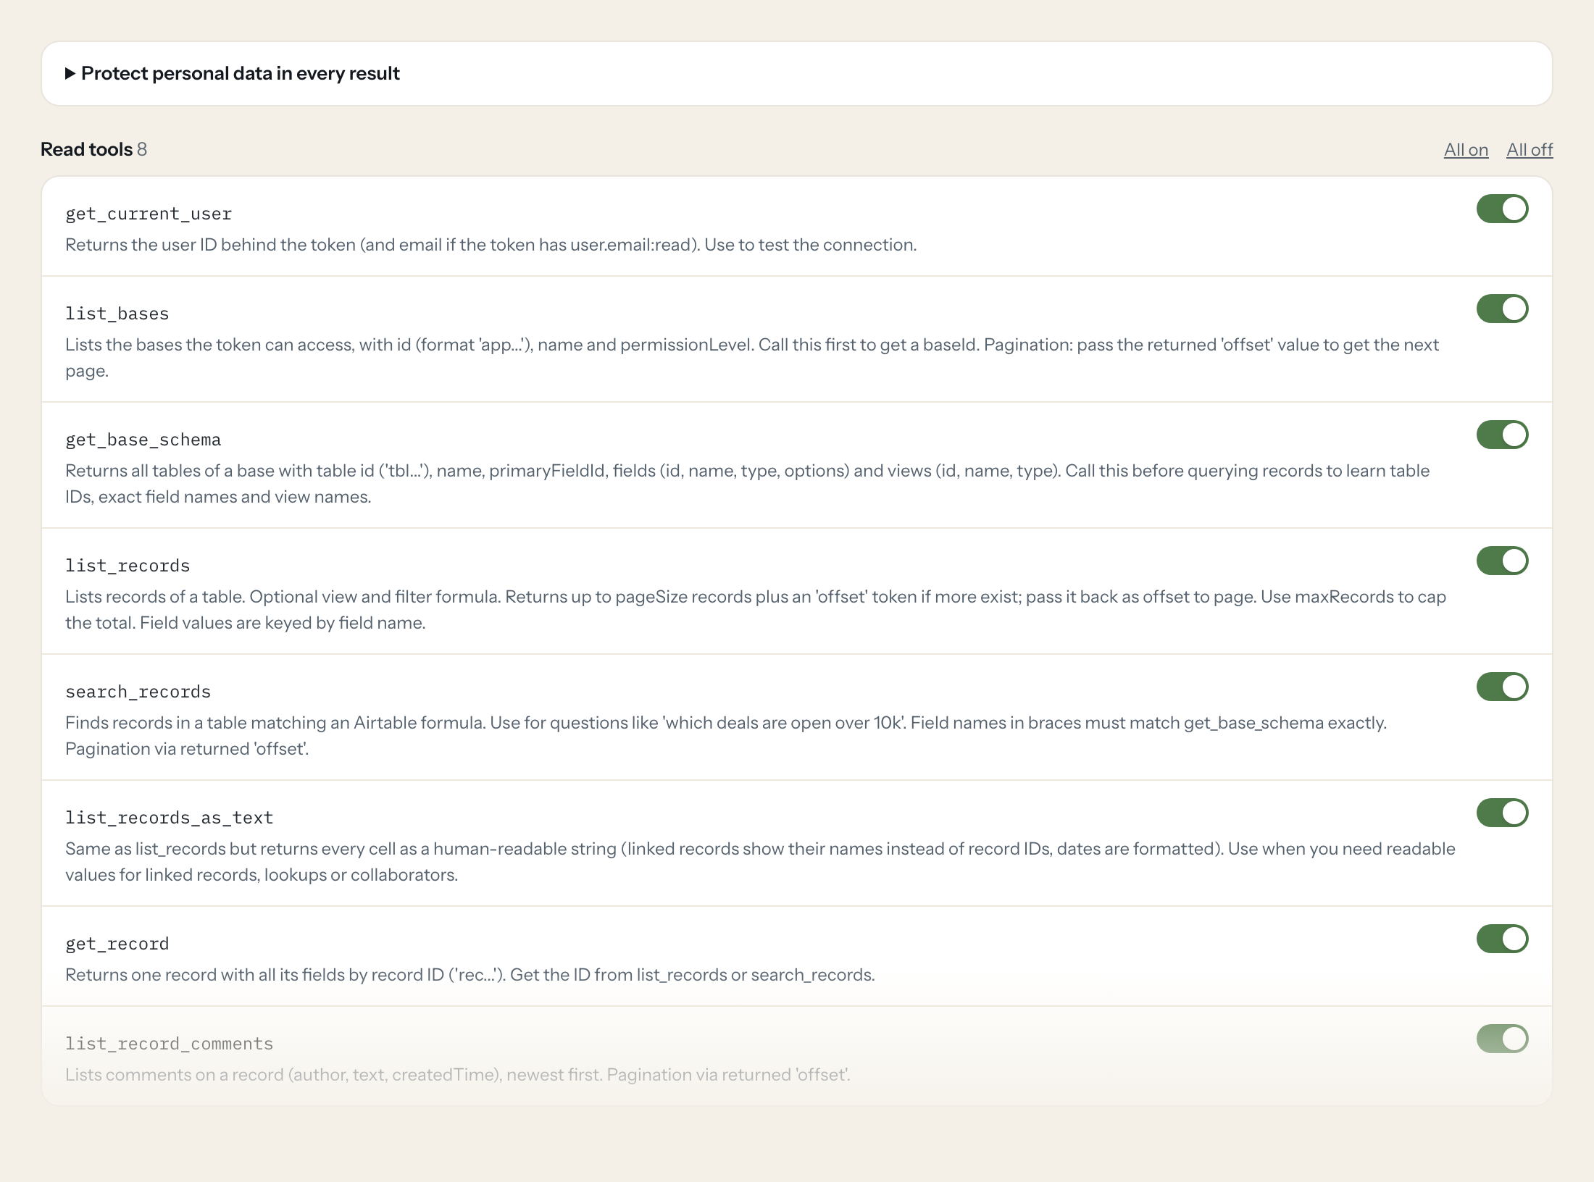This screenshot has height=1182, width=1594.
Task: Click description starting 'Finds records in a table'
Action: [726, 736]
